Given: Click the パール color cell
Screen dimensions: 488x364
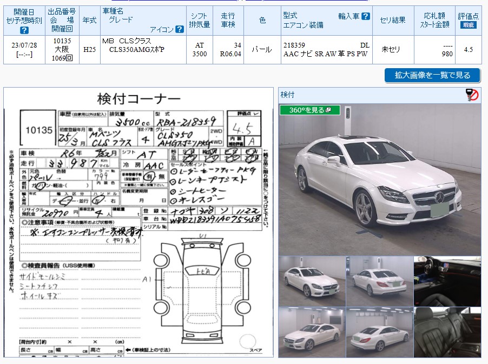Looking at the screenshot, I should (262, 50).
